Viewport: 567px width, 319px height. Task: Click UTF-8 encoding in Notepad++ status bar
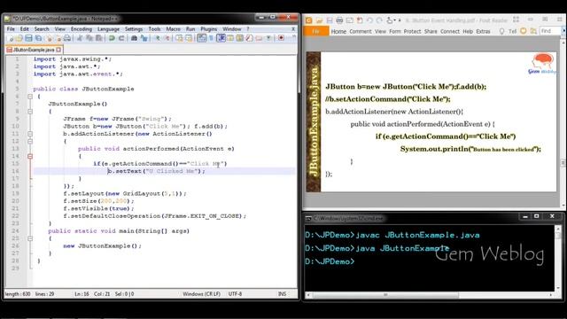tap(235, 294)
